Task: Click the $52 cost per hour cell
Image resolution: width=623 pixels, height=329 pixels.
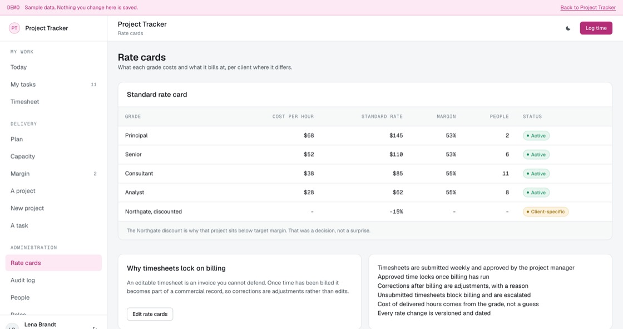Action: pos(309,154)
